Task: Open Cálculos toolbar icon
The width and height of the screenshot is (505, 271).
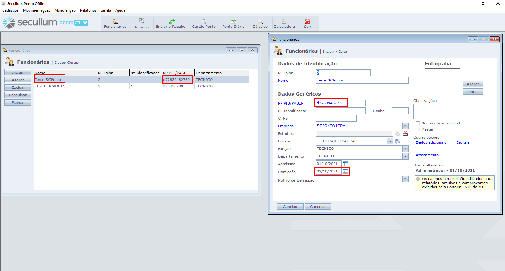Action: pyautogui.click(x=260, y=23)
